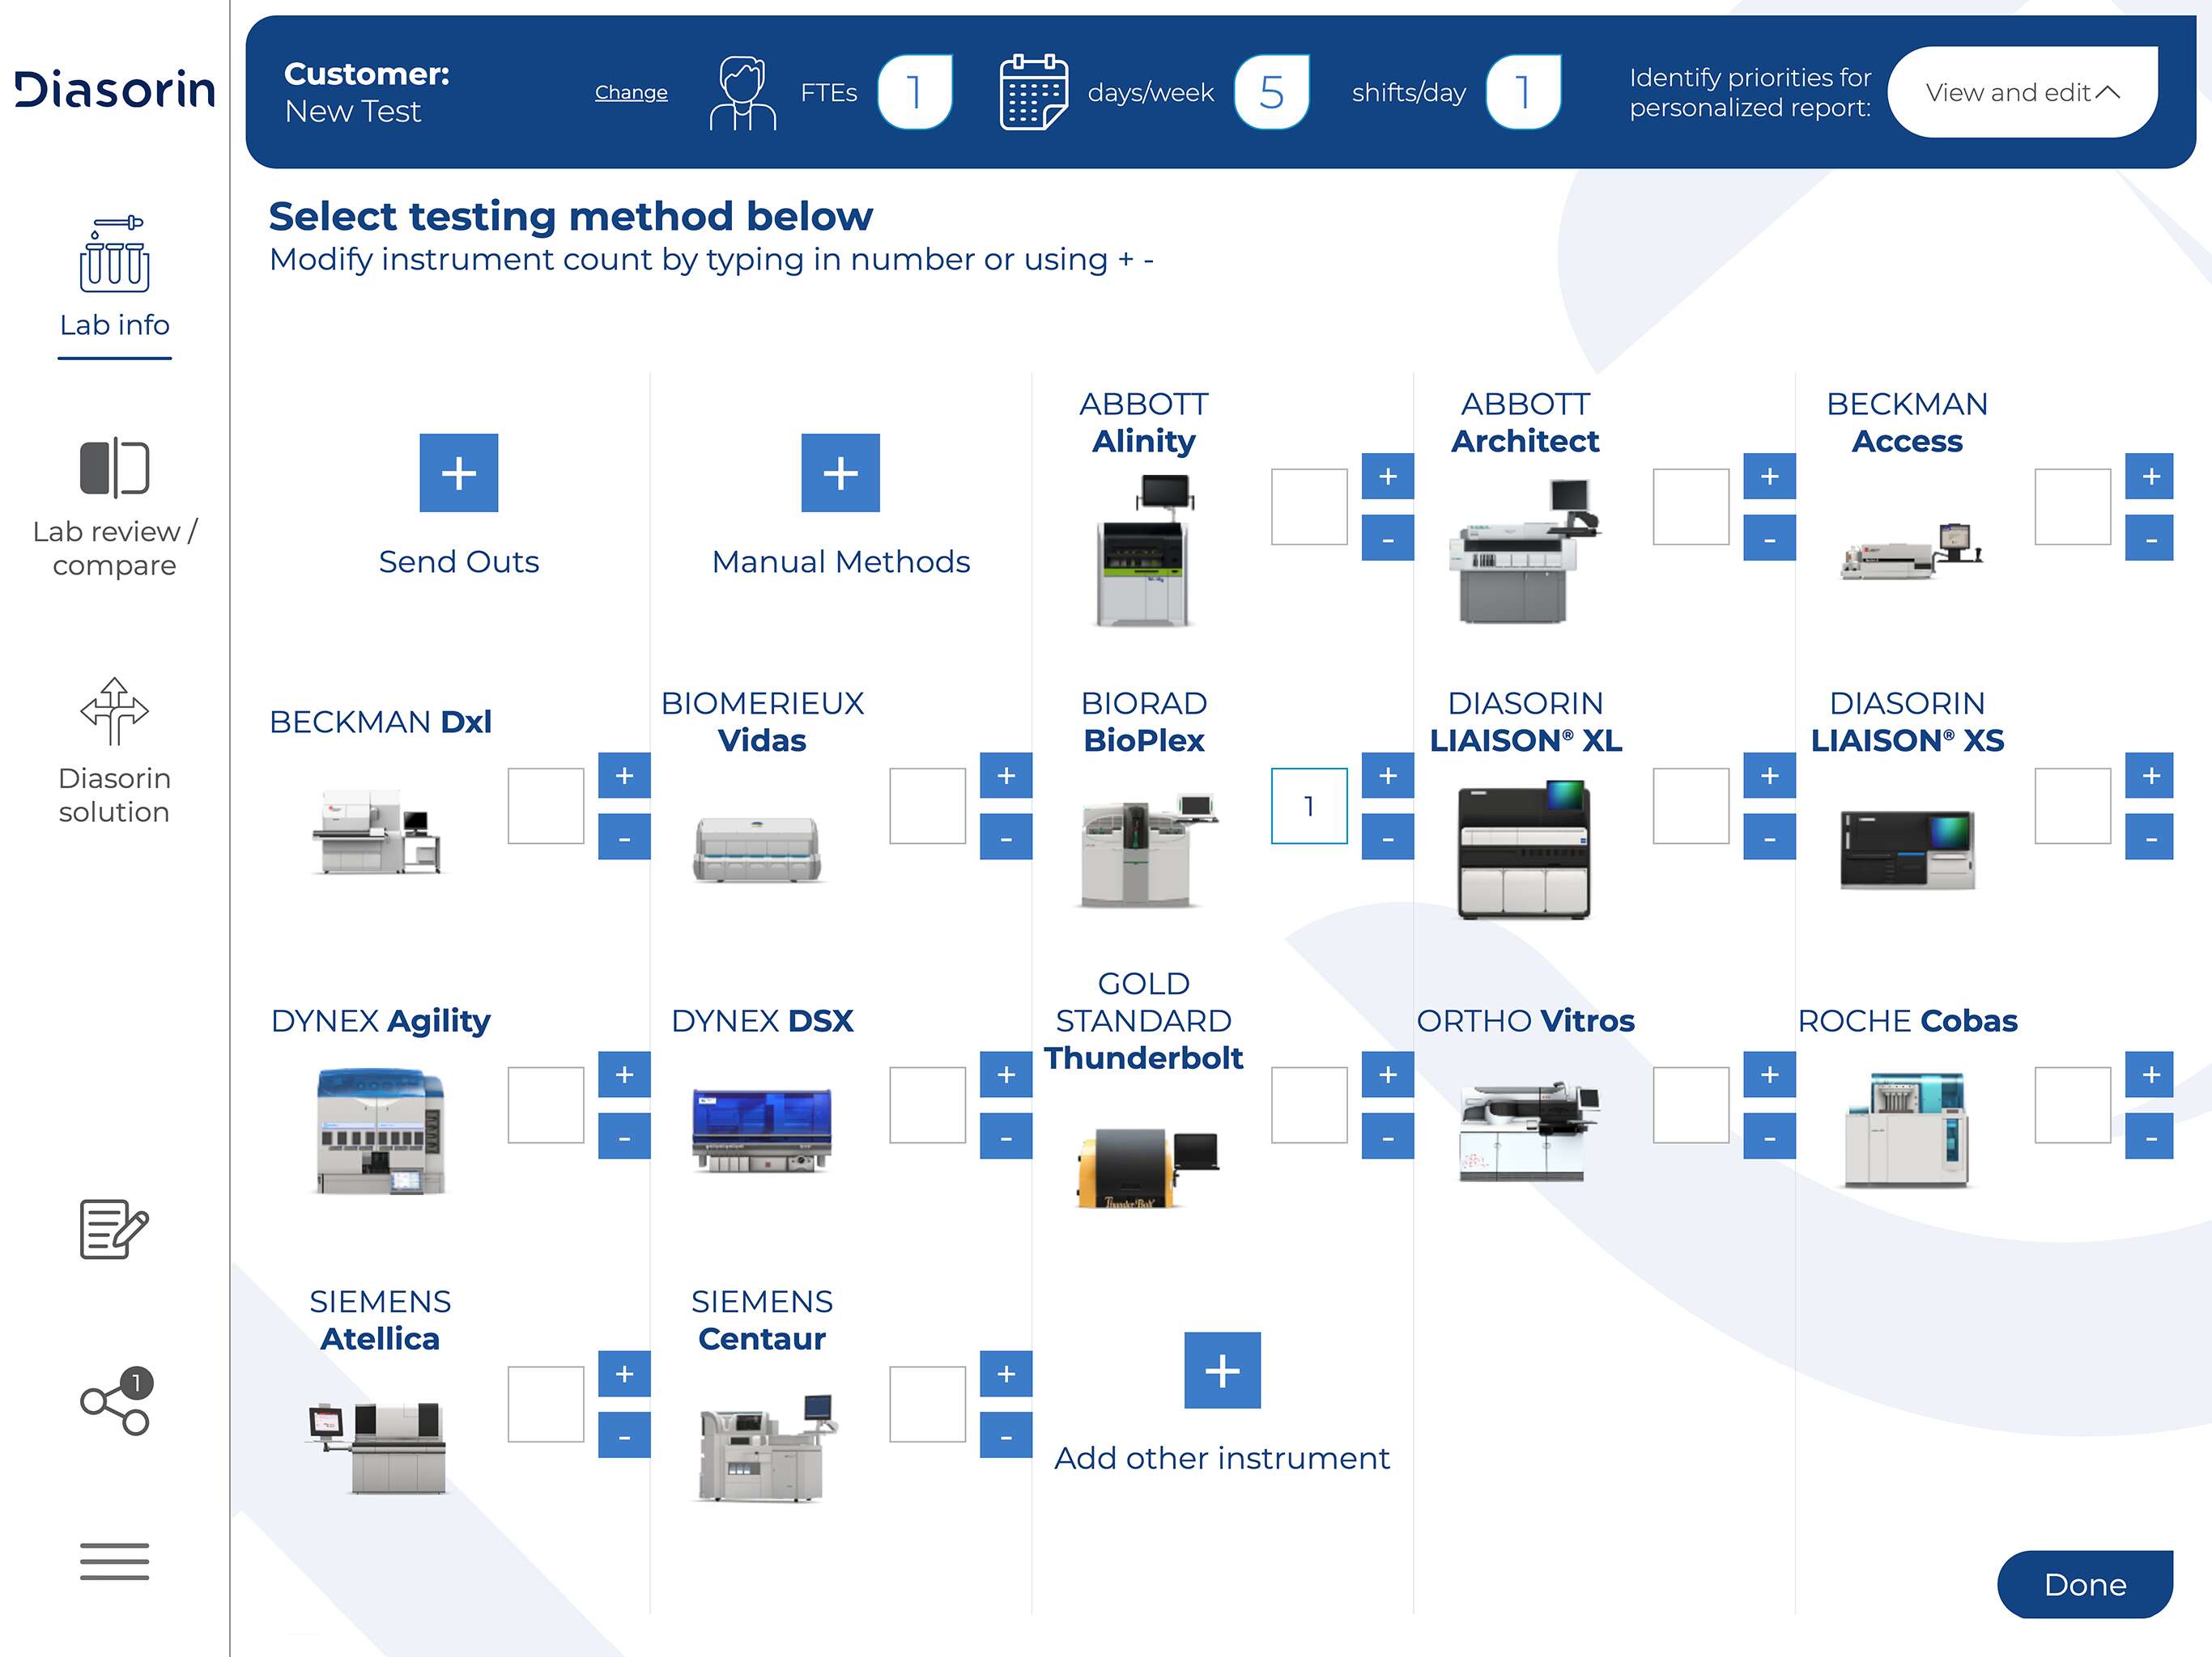Increase Diasorin LIAISON XS count
This screenshot has height=1657, width=2212.
point(2150,776)
